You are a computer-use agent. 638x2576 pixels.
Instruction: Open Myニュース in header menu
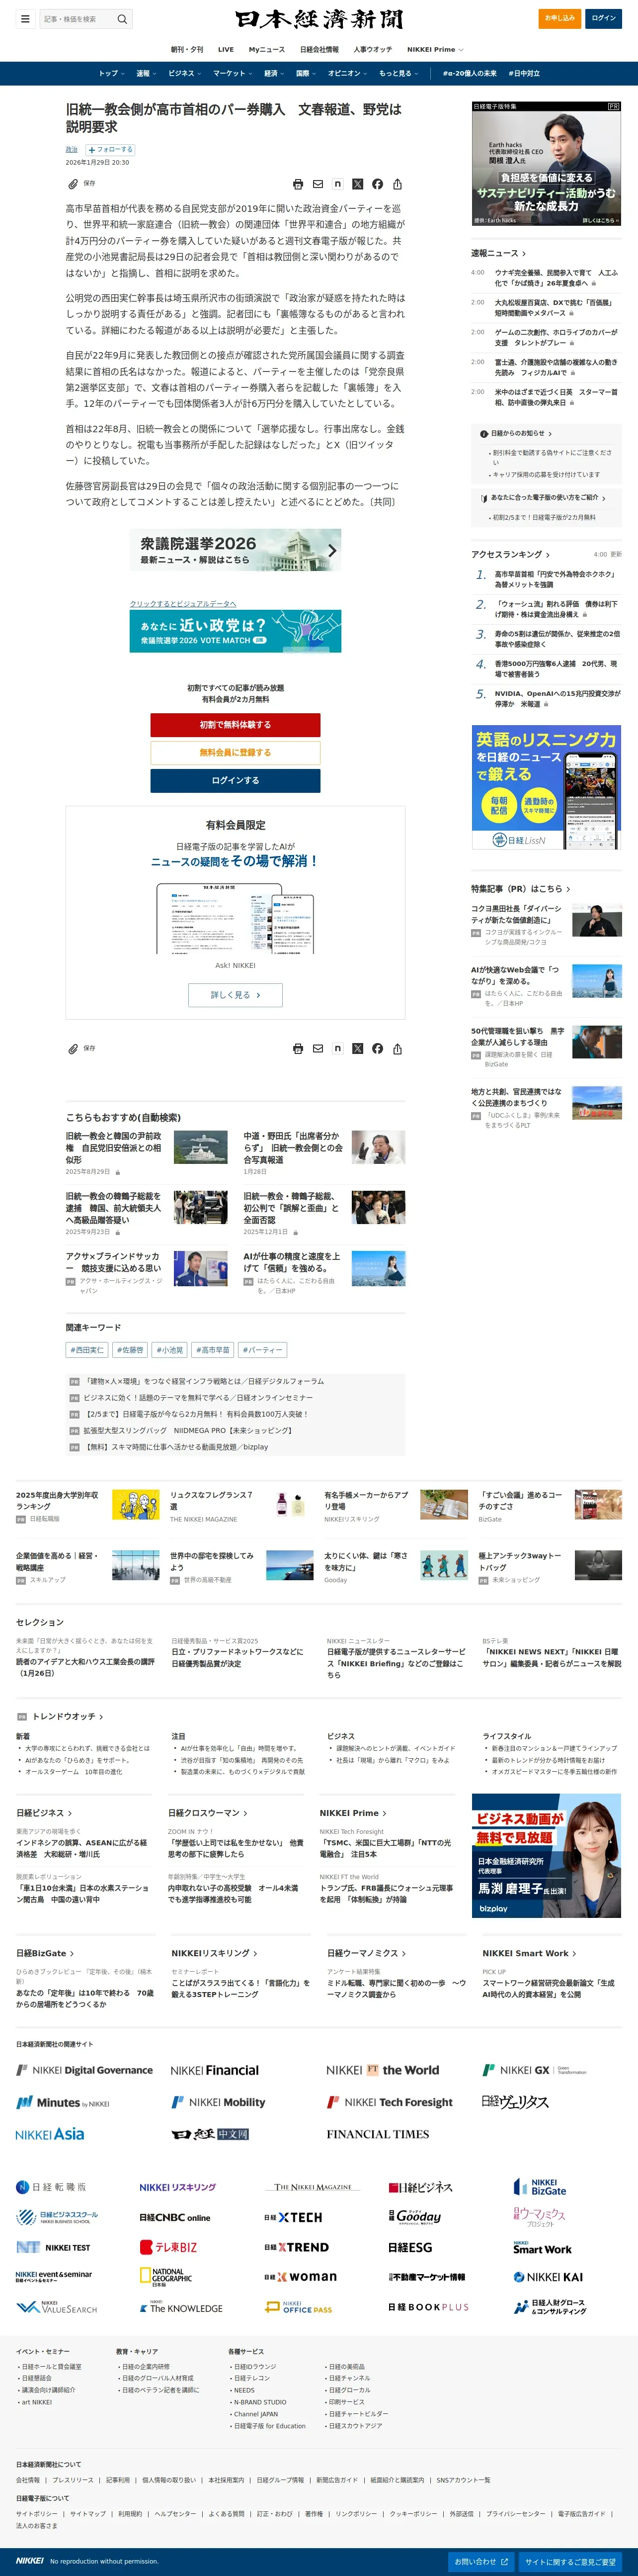[267, 49]
